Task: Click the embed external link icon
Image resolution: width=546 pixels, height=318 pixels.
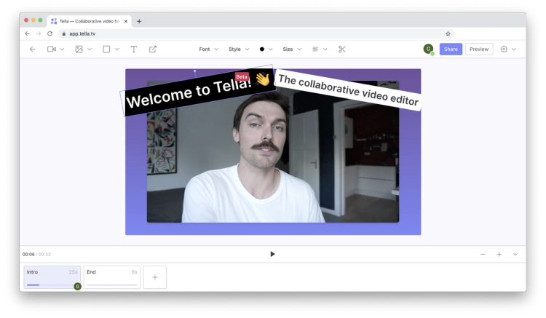Action: click(153, 49)
